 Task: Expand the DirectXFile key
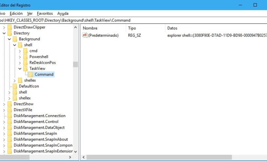click(x=4, y=110)
